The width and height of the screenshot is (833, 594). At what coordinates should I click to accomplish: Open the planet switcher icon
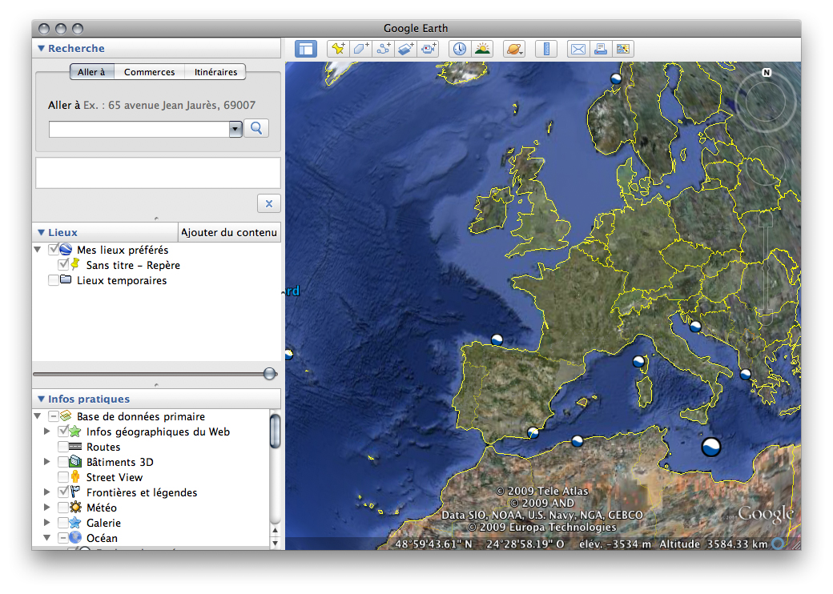point(513,49)
